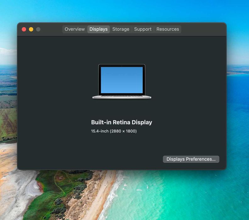
Task: Minimize window using the yellow button
Action: pos(31,29)
